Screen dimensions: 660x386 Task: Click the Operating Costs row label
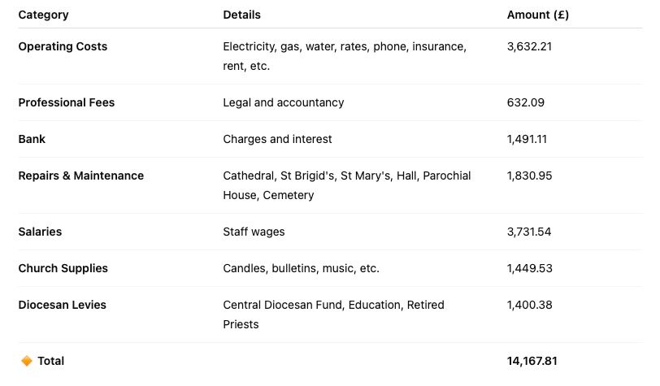click(63, 46)
